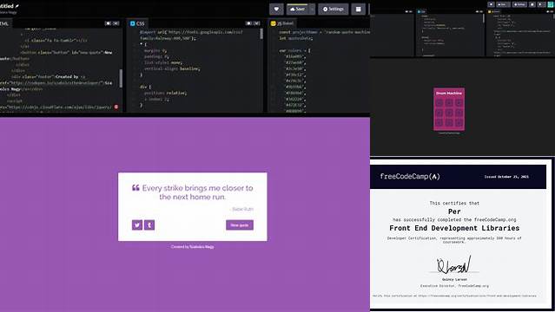Click the teal user avatar in the Drum Machine window
Viewport: 555px width, 312px height.
tap(551, 3)
